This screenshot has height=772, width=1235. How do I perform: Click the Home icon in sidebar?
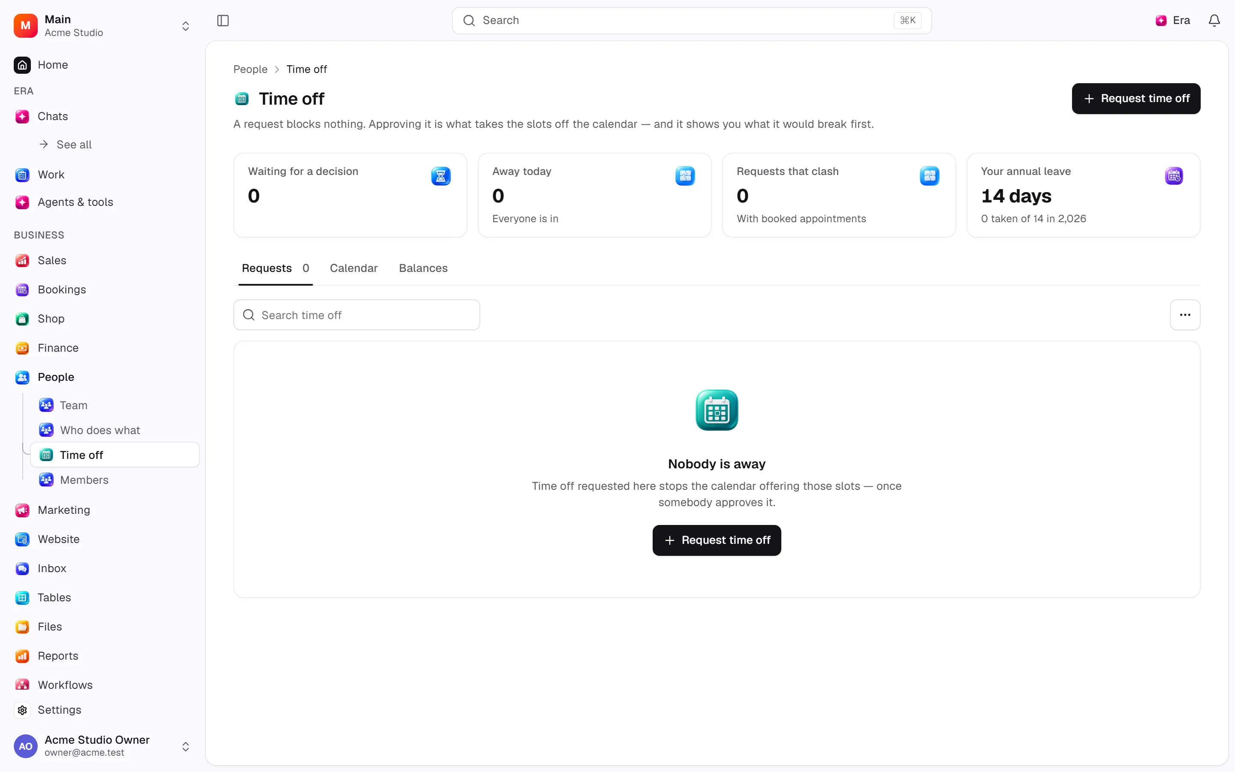click(x=22, y=65)
